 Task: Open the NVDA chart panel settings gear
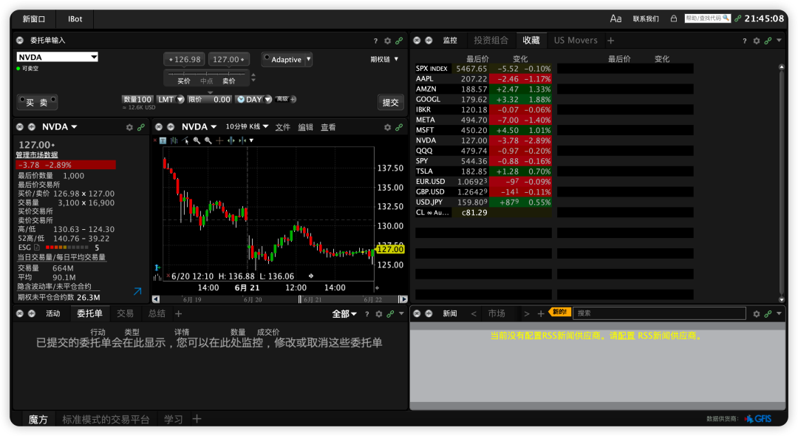(387, 127)
